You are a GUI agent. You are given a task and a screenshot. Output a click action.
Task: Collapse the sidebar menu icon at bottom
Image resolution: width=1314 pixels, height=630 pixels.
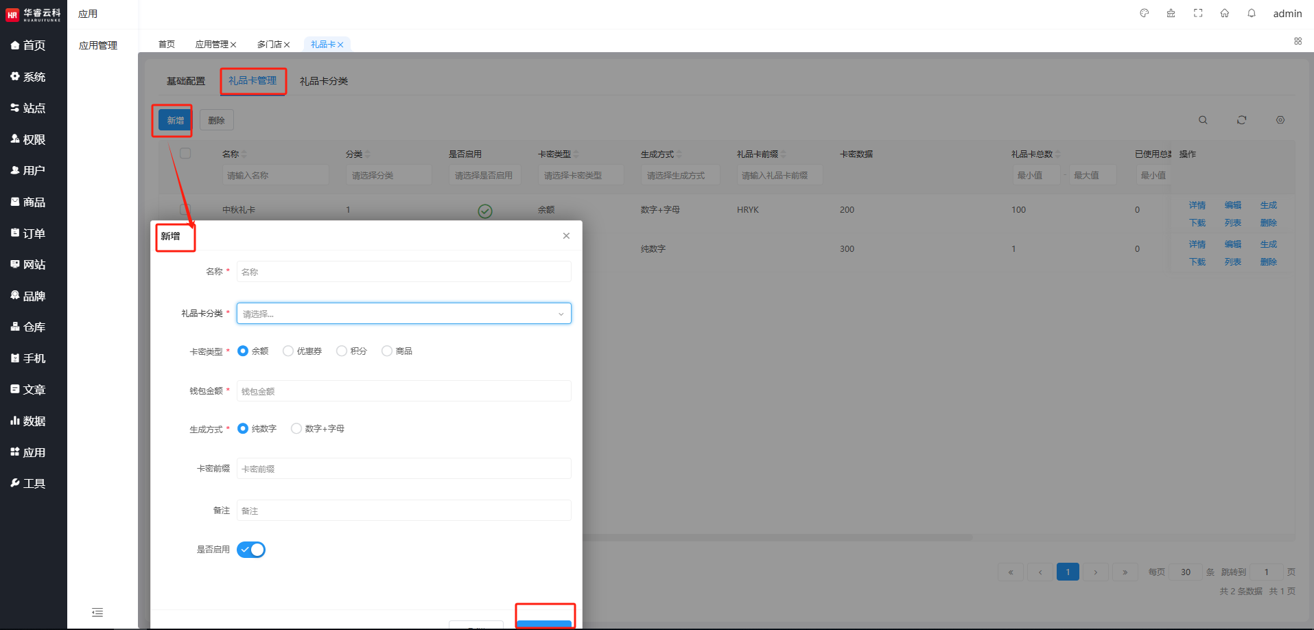coord(97,612)
